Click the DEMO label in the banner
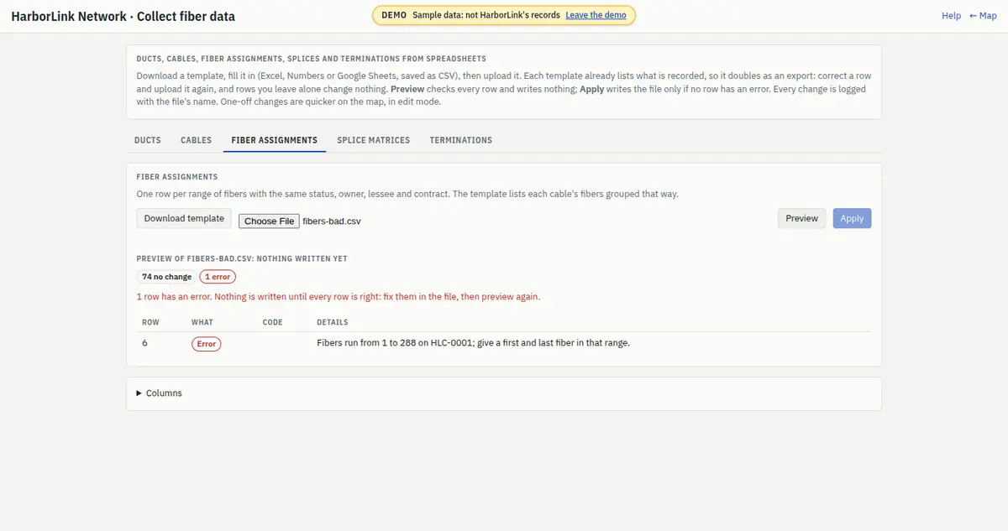1008x531 pixels. coord(394,15)
